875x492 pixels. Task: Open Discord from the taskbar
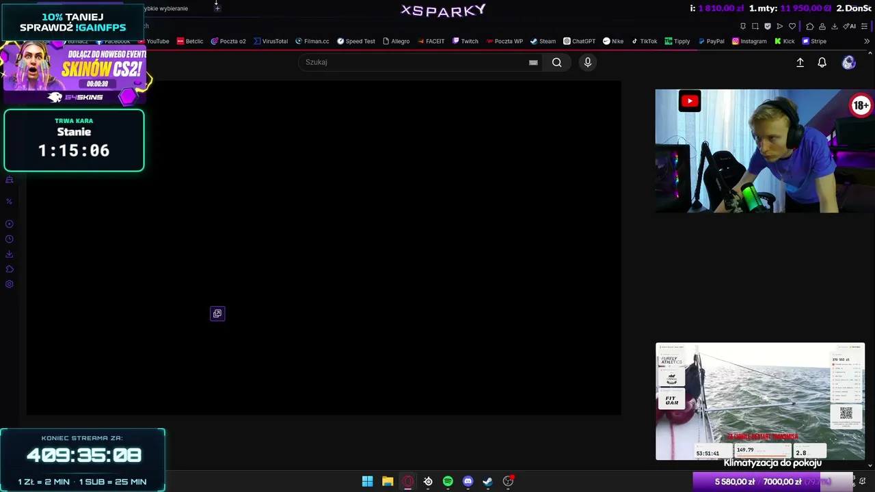[x=468, y=481]
